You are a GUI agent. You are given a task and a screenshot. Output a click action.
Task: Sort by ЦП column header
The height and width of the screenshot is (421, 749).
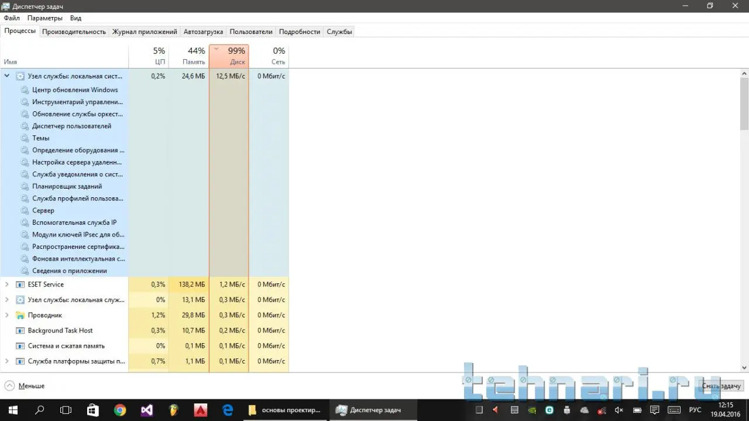149,56
